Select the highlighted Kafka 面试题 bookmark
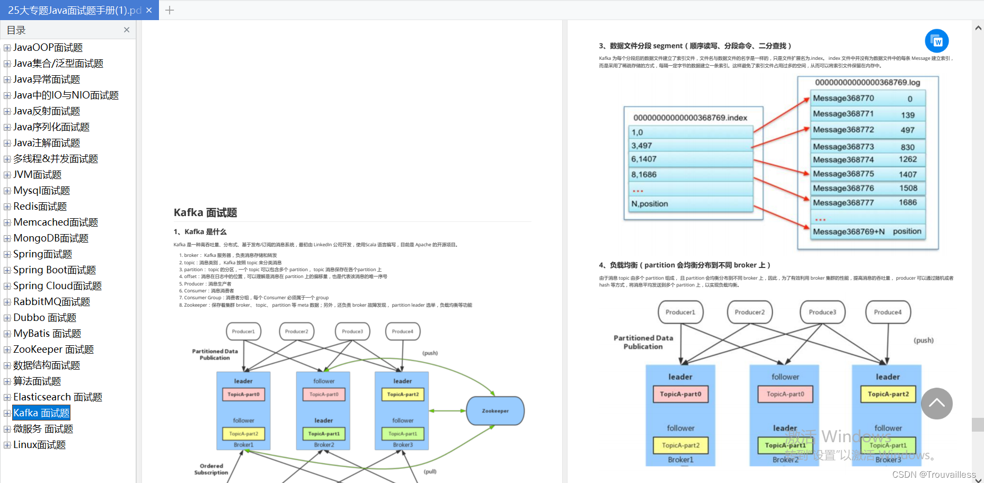This screenshot has width=984, height=483. point(41,413)
